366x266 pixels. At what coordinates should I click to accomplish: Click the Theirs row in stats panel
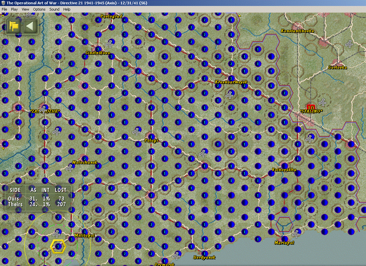point(37,204)
